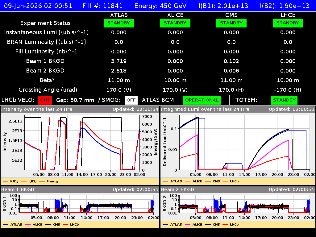Click the Delivered Lumi (nb)^-1 axis label
316x237 pixels.
[x=165, y=142]
